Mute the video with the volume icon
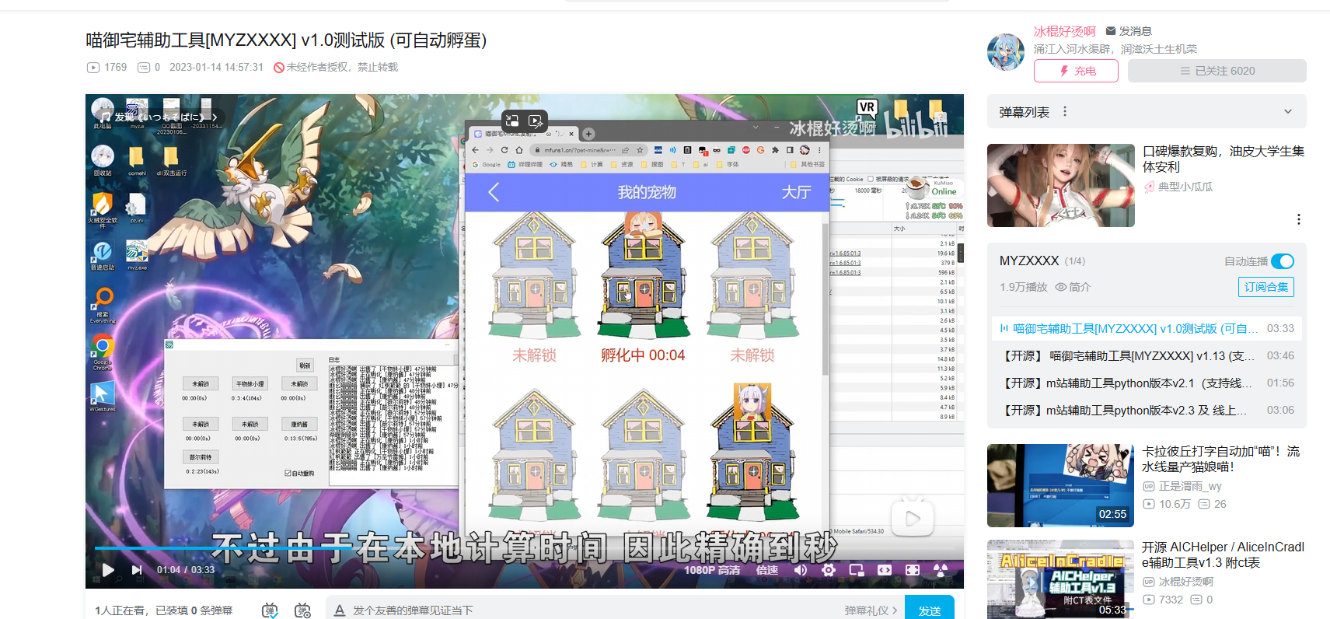This screenshot has width=1330, height=619. [800, 570]
